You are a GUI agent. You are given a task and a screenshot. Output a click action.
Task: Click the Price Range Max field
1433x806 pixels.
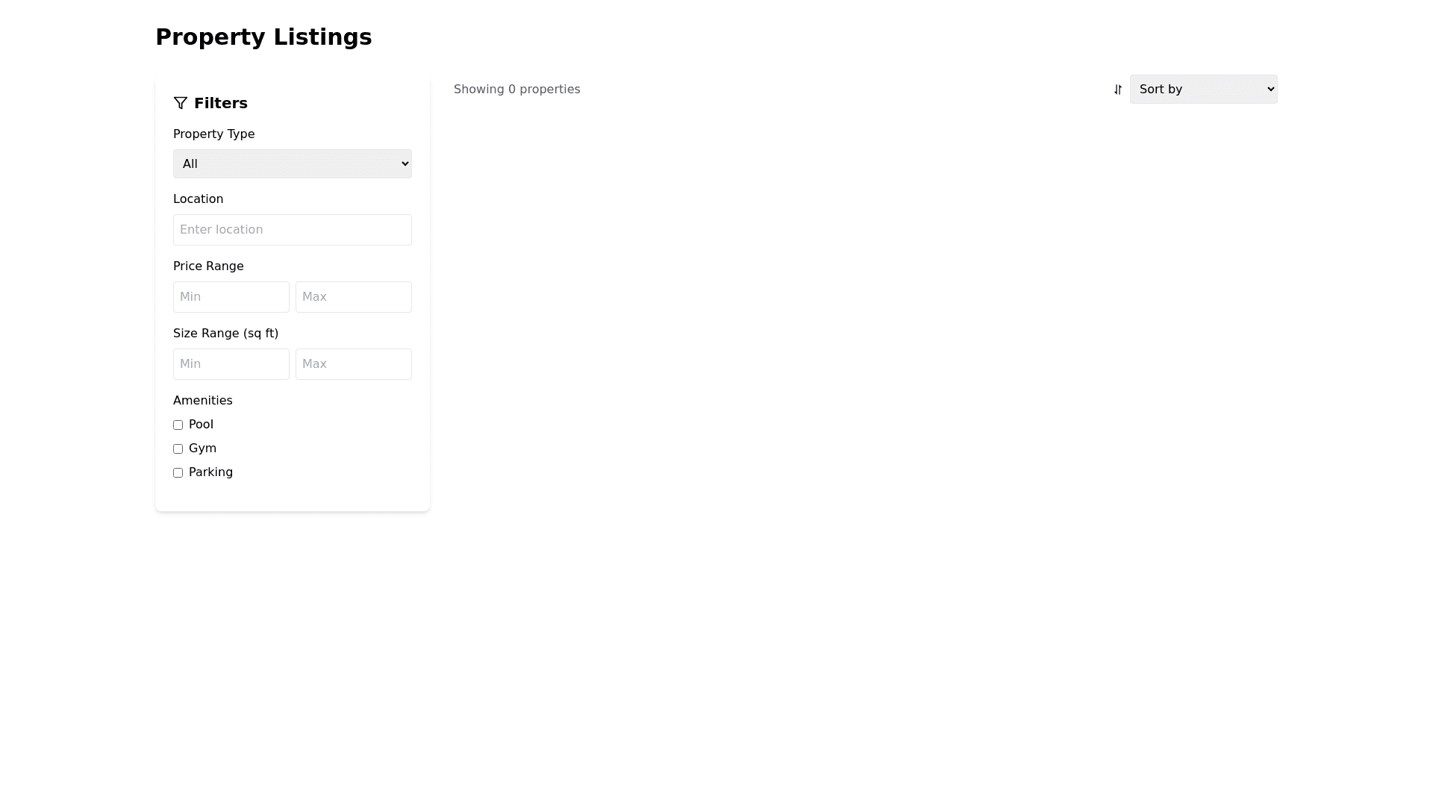pos(353,297)
